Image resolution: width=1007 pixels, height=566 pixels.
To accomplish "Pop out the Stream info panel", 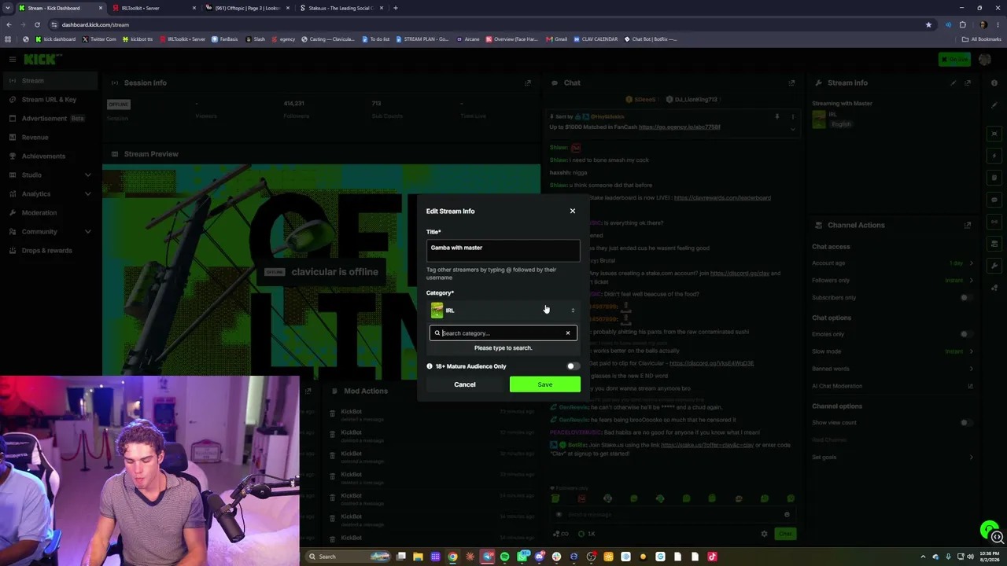I will [968, 83].
